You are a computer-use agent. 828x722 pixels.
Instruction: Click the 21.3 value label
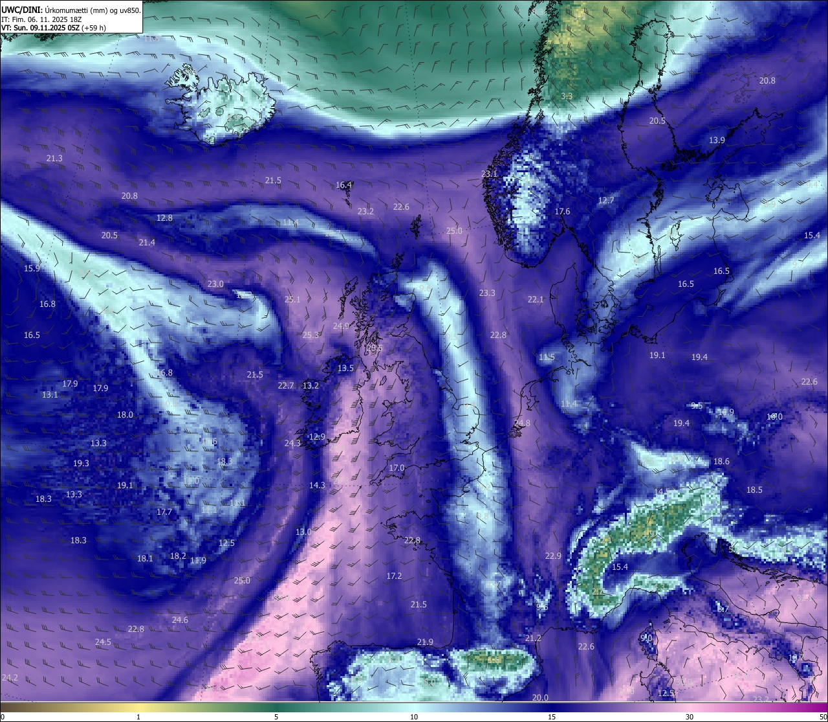tap(54, 158)
